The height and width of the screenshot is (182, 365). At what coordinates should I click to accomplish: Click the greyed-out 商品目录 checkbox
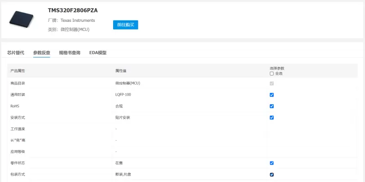[272, 84]
